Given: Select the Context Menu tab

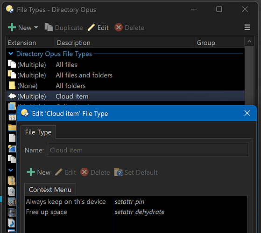Looking at the screenshot, I should click(x=50, y=190).
